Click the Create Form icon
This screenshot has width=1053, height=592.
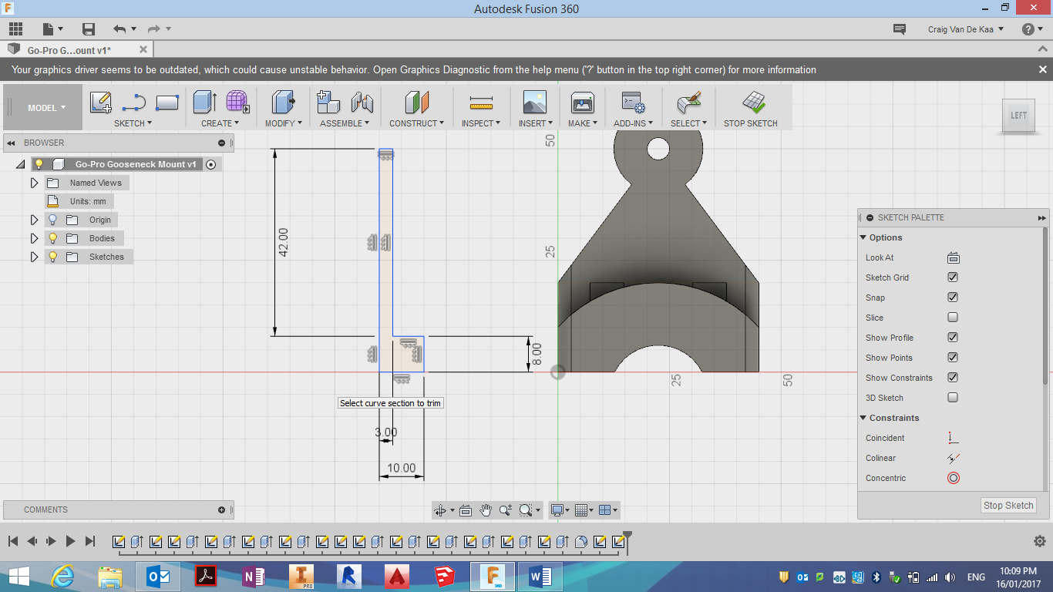point(237,103)
